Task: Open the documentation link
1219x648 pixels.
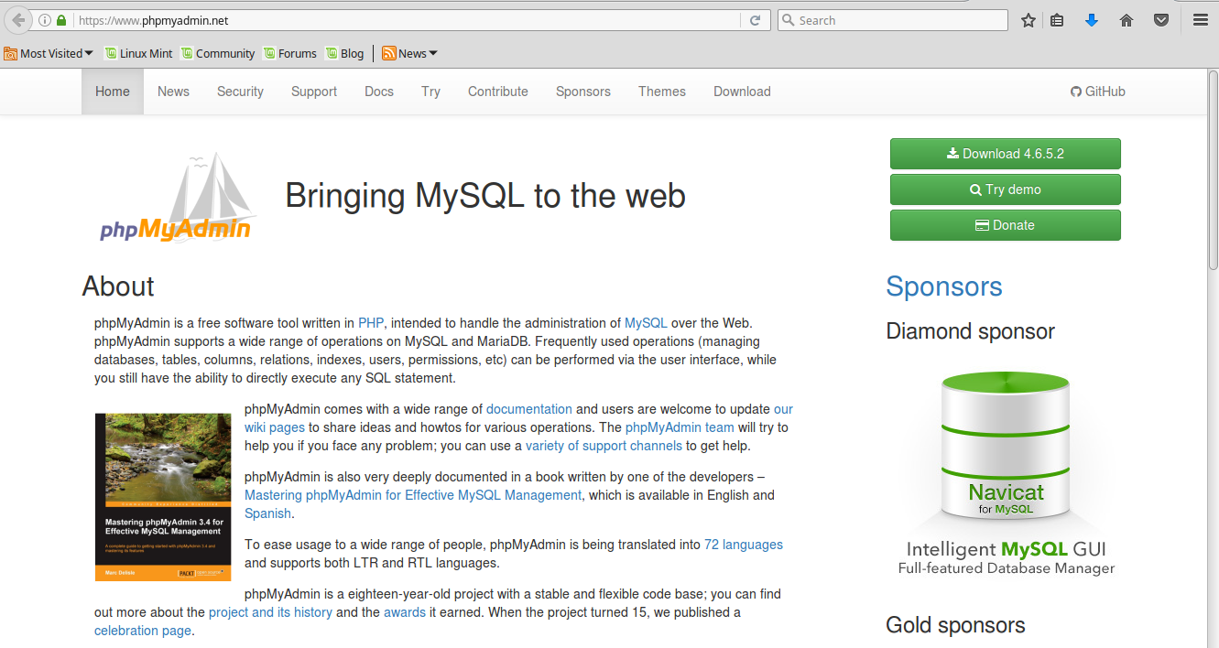Action: click(x=529, y=409)
